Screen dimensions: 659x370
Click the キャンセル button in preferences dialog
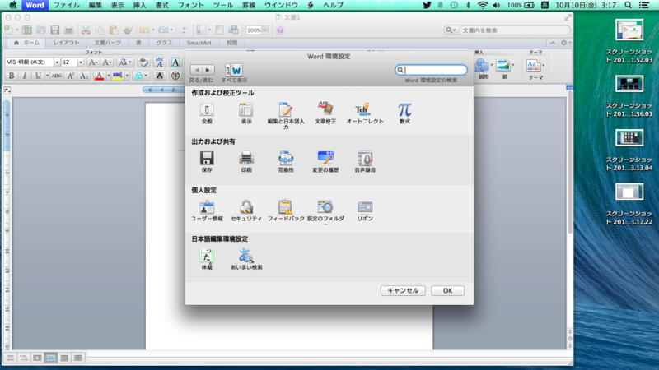(x=403, y=290)
